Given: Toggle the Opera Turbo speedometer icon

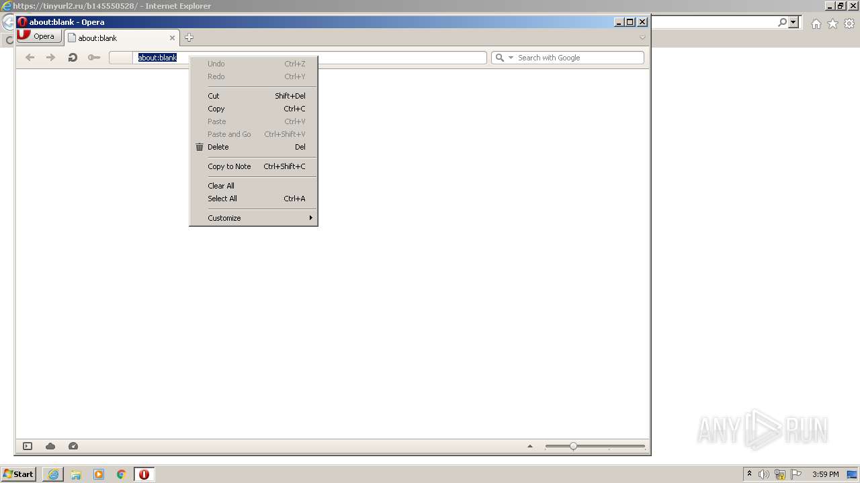Looking at the screenshot, I should [x=73, y=446].
